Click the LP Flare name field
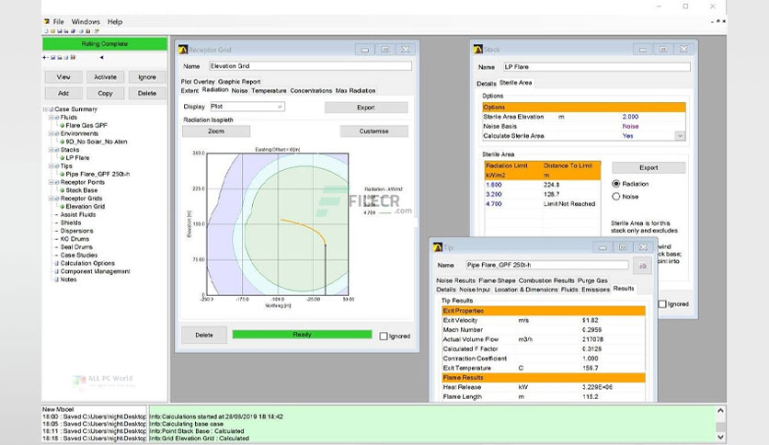 597,66
